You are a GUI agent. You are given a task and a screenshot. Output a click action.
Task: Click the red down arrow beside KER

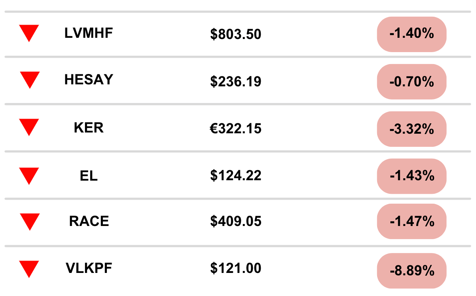click(29, 127)
